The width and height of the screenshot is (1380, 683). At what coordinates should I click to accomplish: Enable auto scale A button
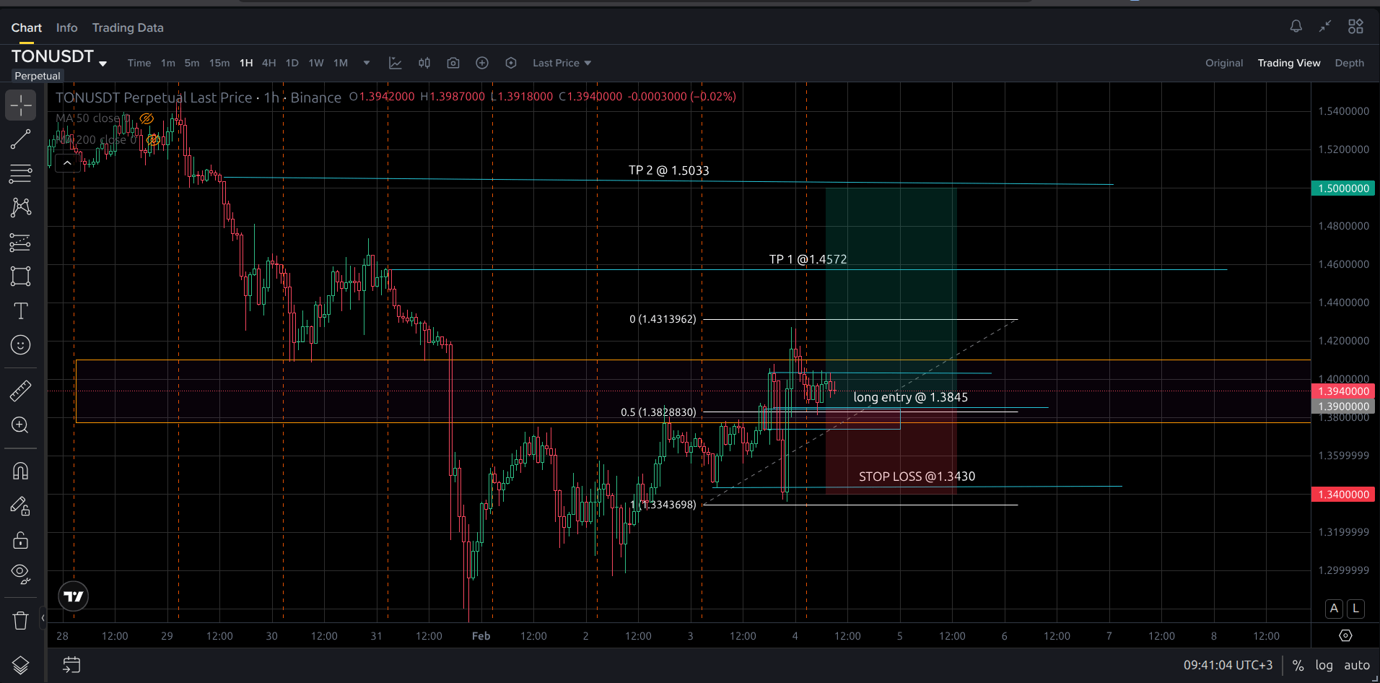click(1334, 608)
